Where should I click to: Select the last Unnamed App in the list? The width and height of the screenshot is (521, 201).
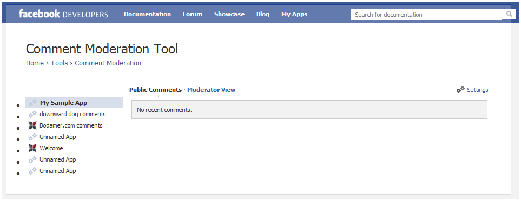58,171
